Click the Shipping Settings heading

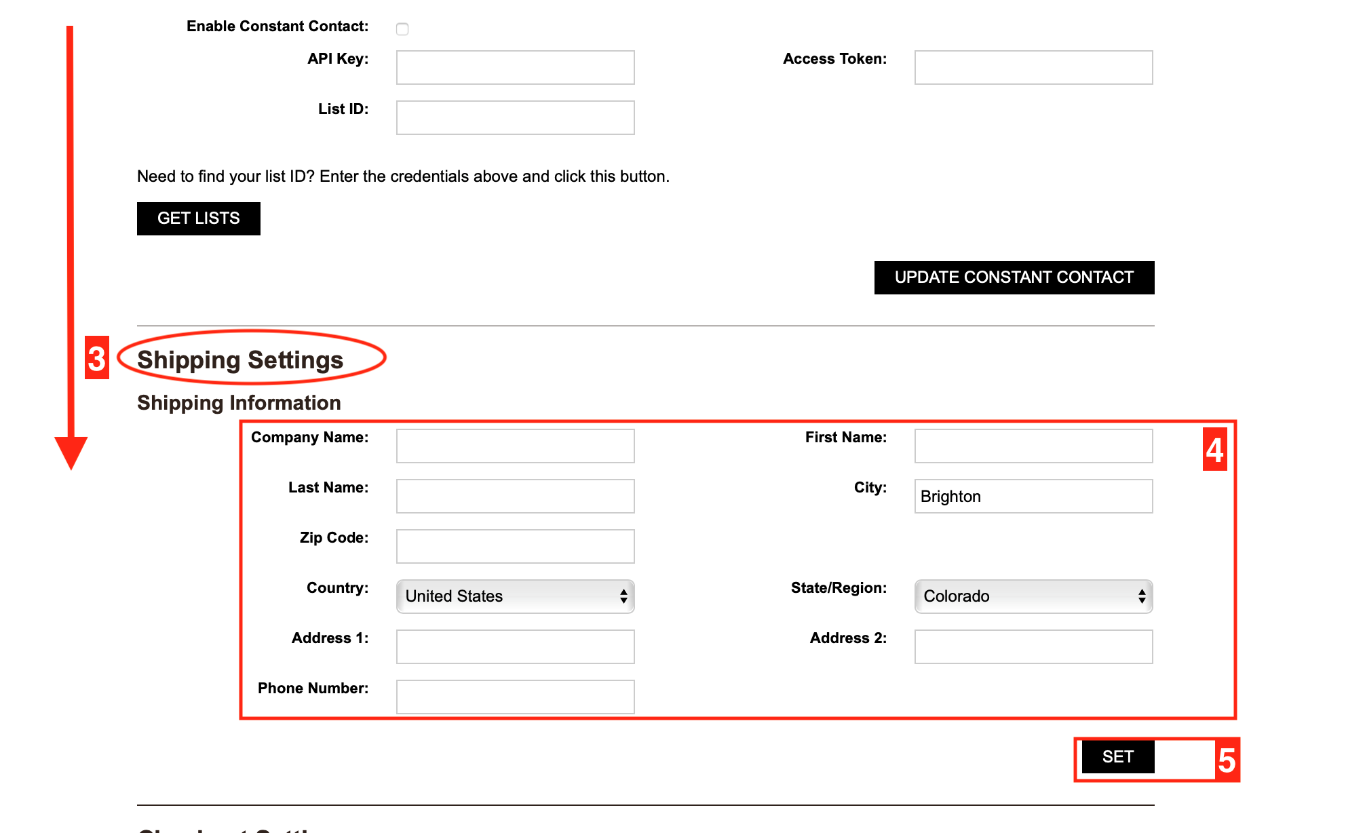pos(240,360)
